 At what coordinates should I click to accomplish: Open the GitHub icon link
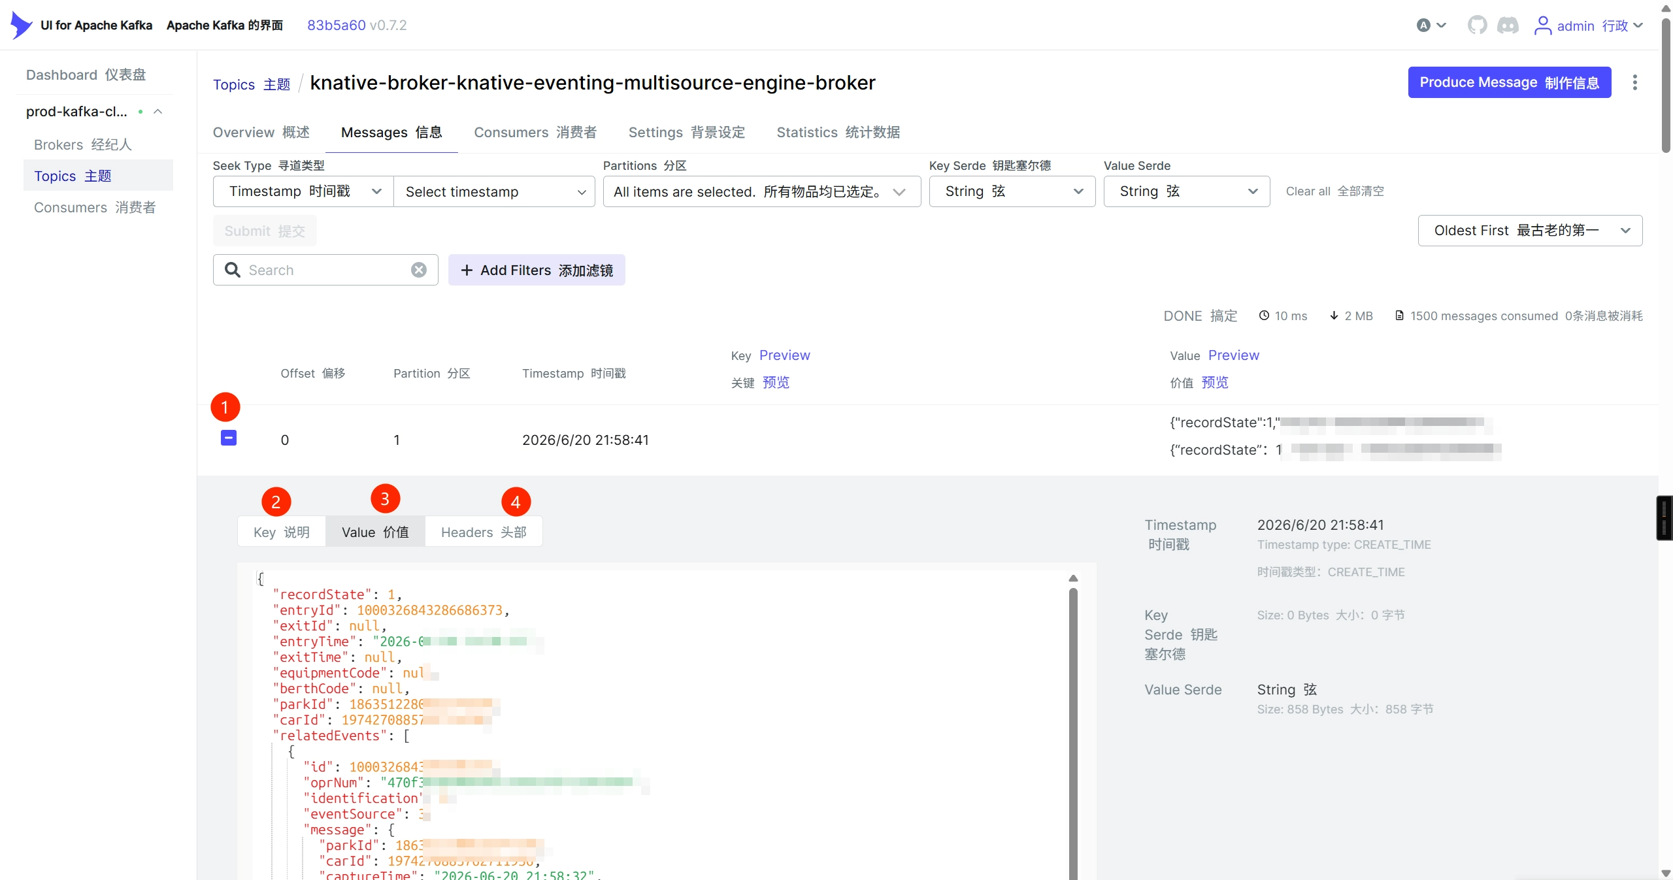(x=1477, y=25)
